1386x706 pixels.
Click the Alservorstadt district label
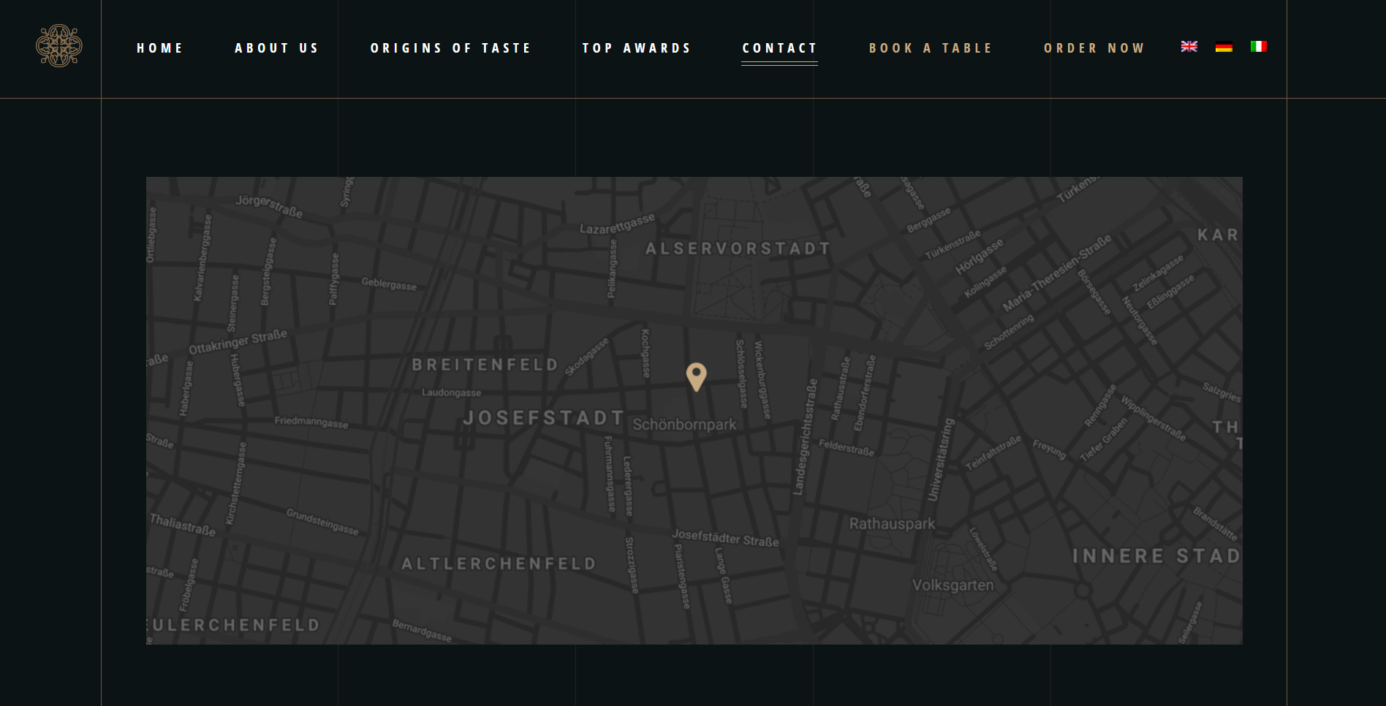[738, 248]
